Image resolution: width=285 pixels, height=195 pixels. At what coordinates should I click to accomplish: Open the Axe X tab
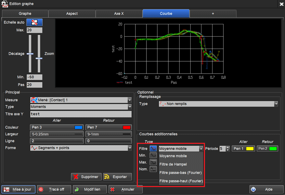(119, 14)
